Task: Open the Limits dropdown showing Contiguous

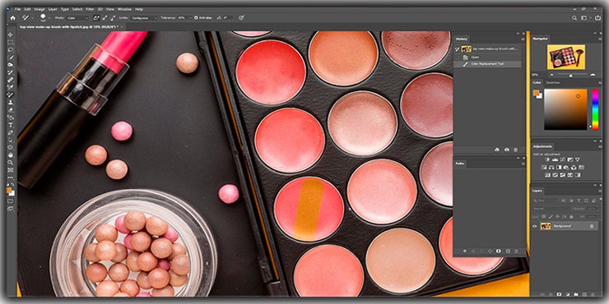Action: click(x=144, y=18)
